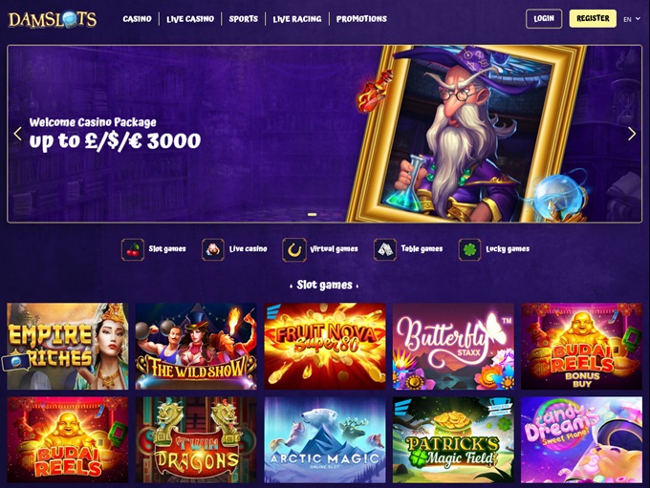Open the Fruit Nova Super 80 game

click(325, 347)
